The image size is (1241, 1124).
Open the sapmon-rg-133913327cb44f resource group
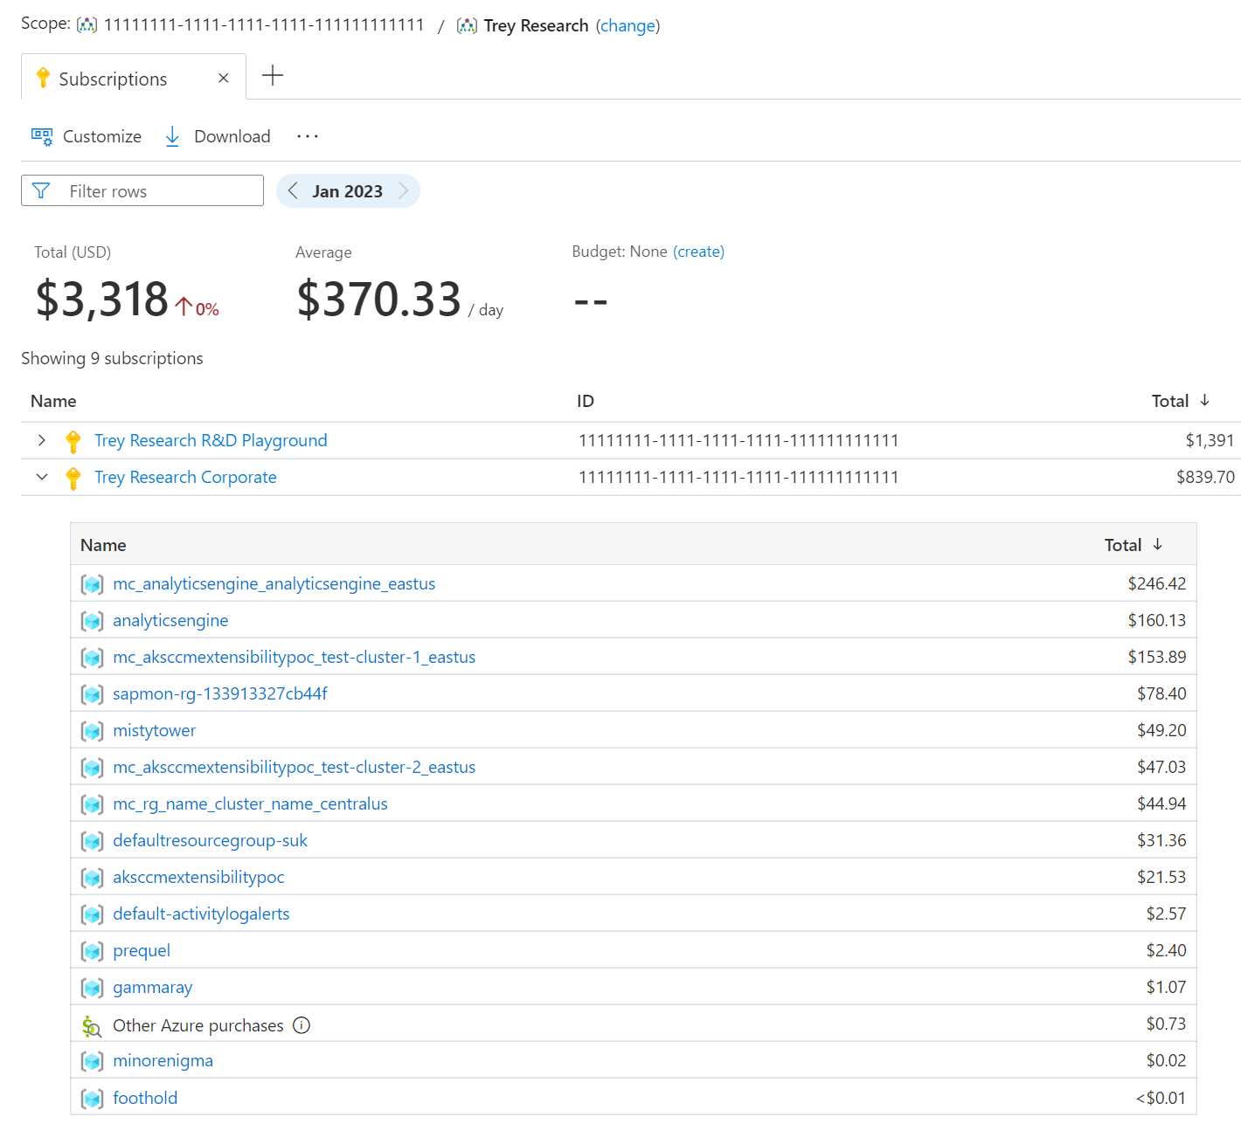click(x=219, y=693)
